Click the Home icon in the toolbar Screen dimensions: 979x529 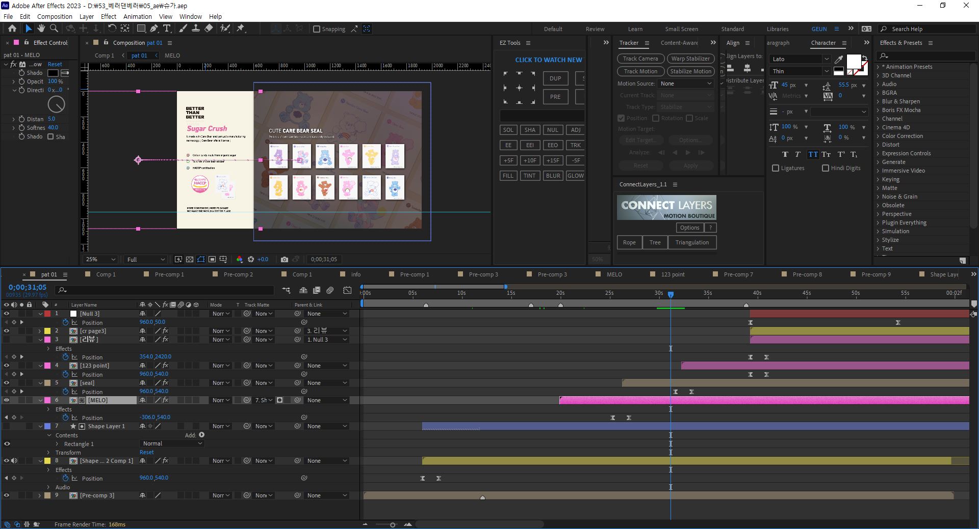(12, 29)
